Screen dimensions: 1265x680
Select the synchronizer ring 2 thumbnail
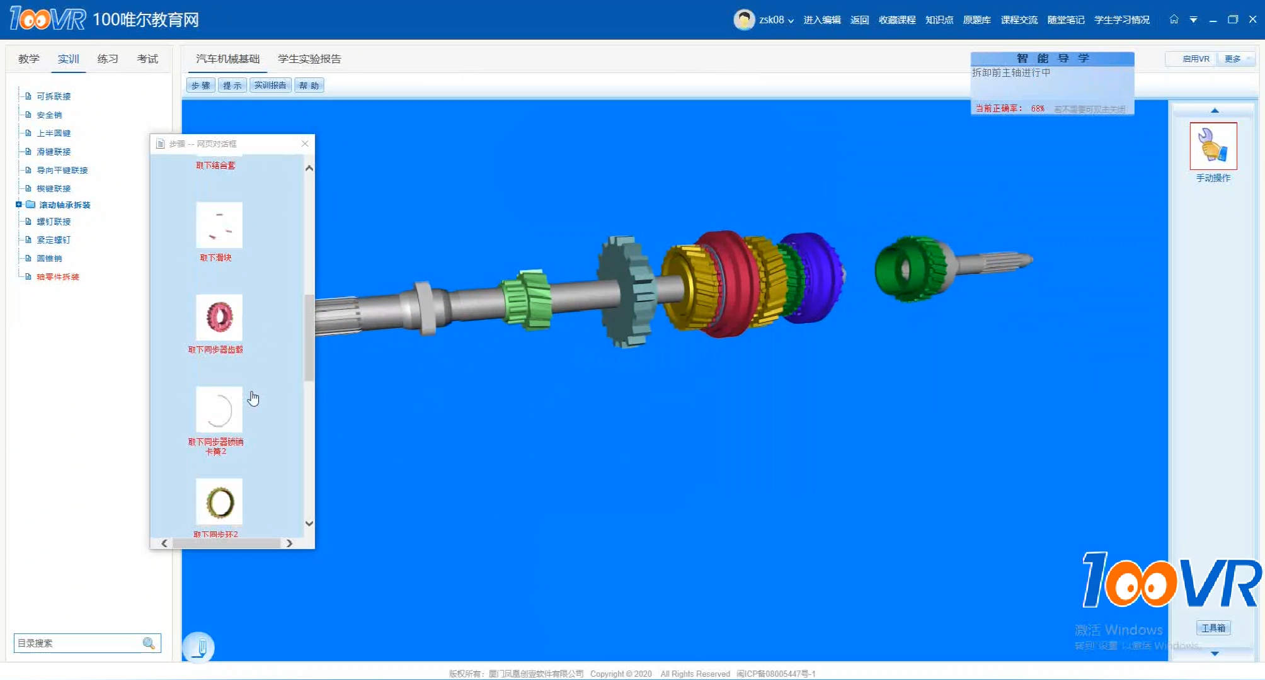(x=219, y=502)
